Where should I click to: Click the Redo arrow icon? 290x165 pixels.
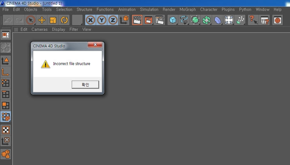coord(19,20)
